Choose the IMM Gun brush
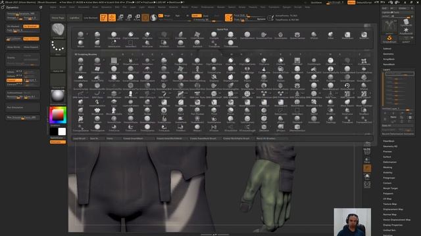This screenshot has width=421, height=236. (180, 94)
